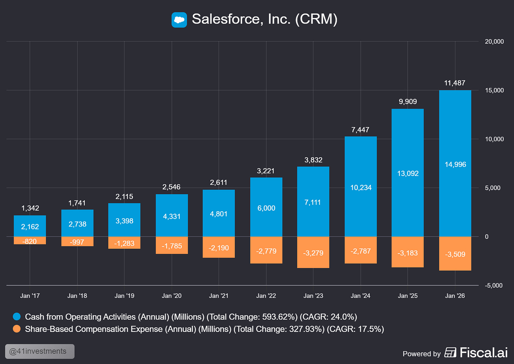Click the "Jan '23" x-axis label
Viewport: 514px width, 364px height.
313,296
